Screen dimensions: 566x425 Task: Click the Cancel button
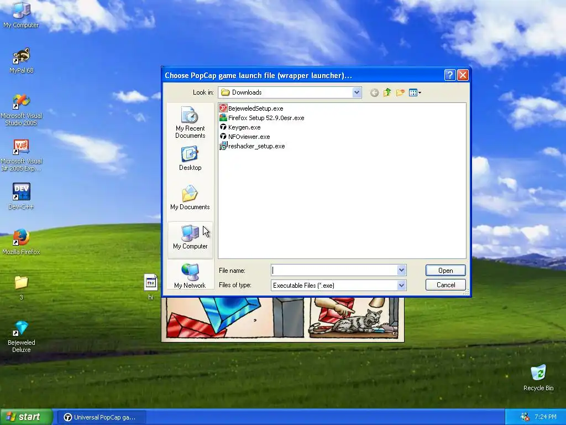click(446, 285)
